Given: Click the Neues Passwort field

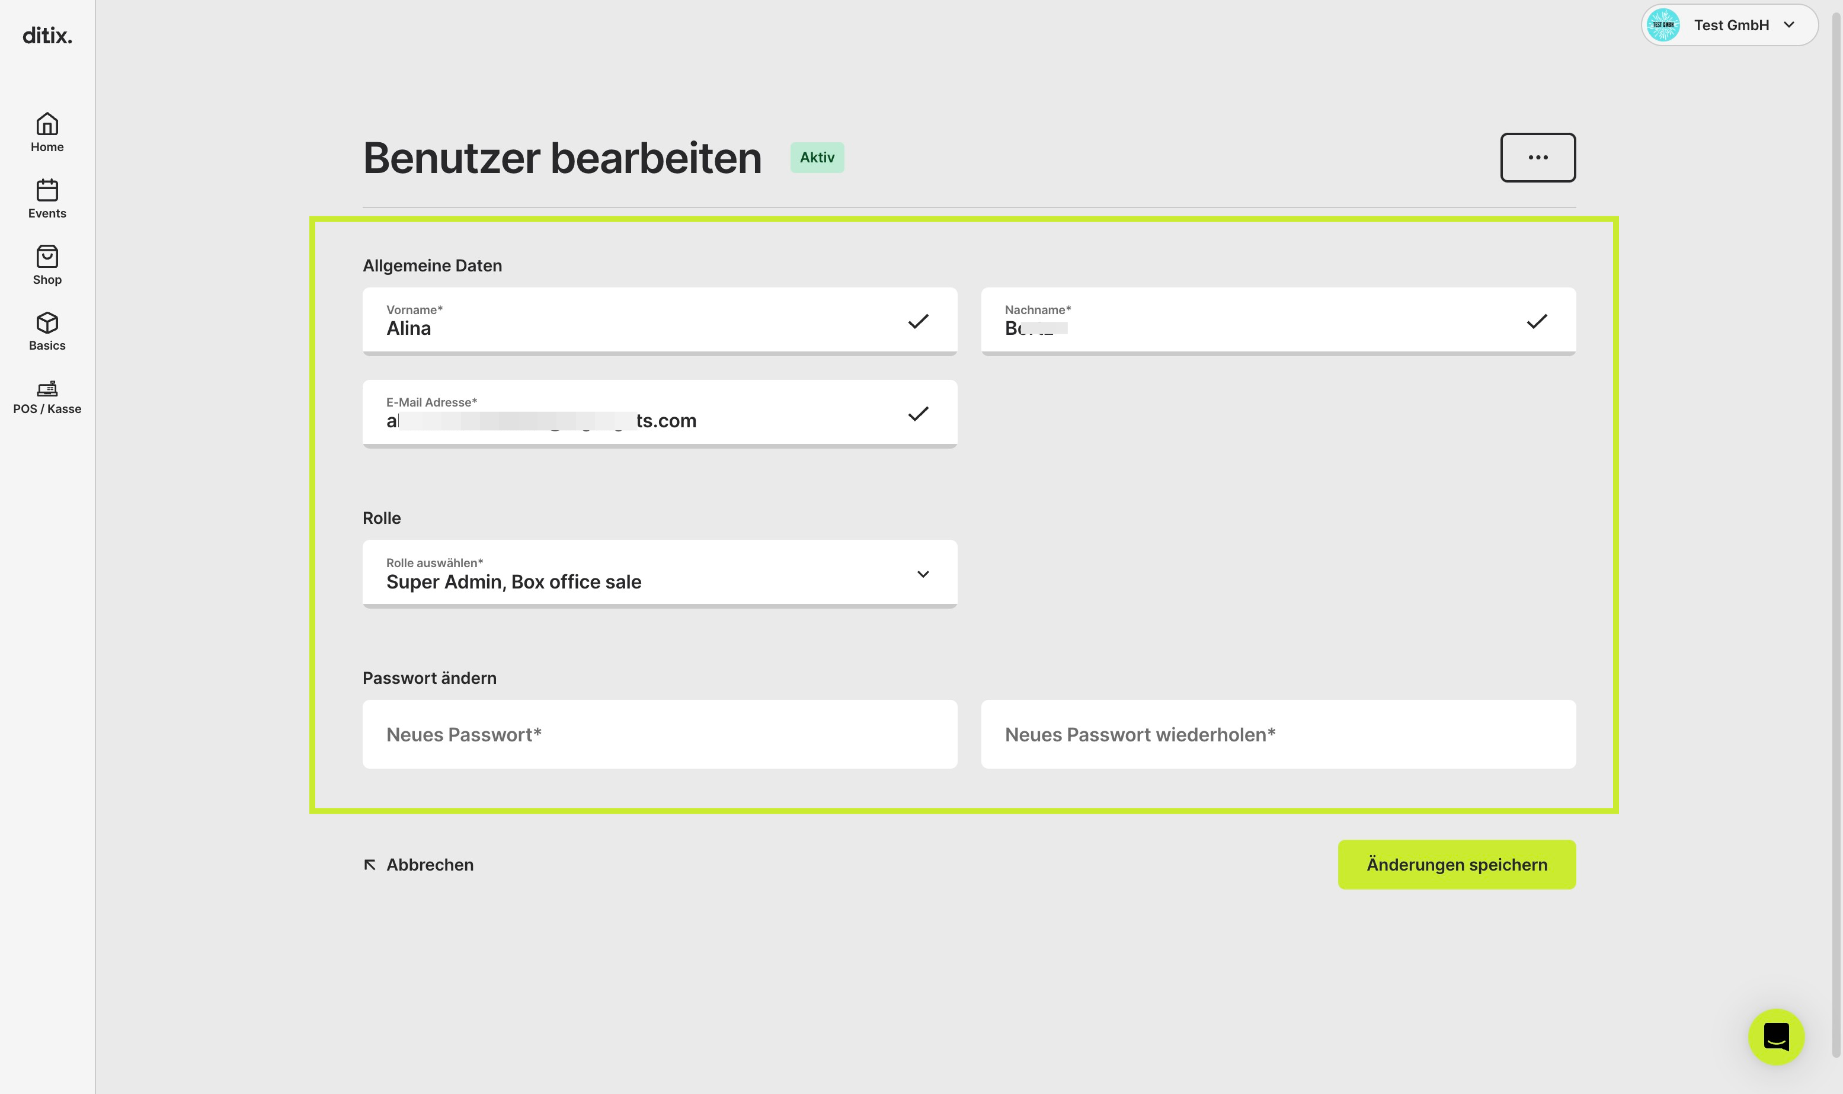Looking at the screenshot, I should tap(660, 734).
